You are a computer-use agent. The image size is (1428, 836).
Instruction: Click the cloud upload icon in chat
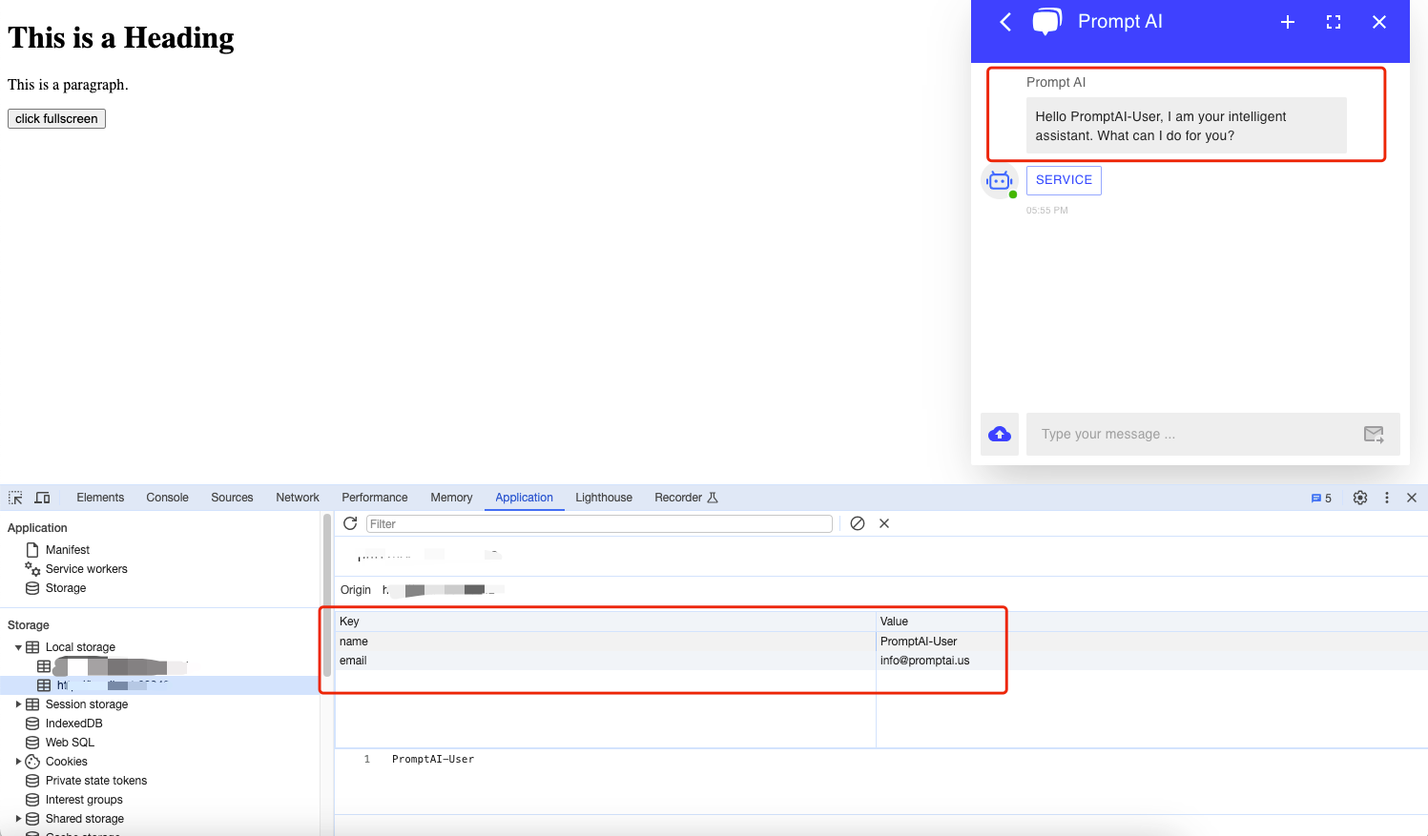(x=1000, y=434)
